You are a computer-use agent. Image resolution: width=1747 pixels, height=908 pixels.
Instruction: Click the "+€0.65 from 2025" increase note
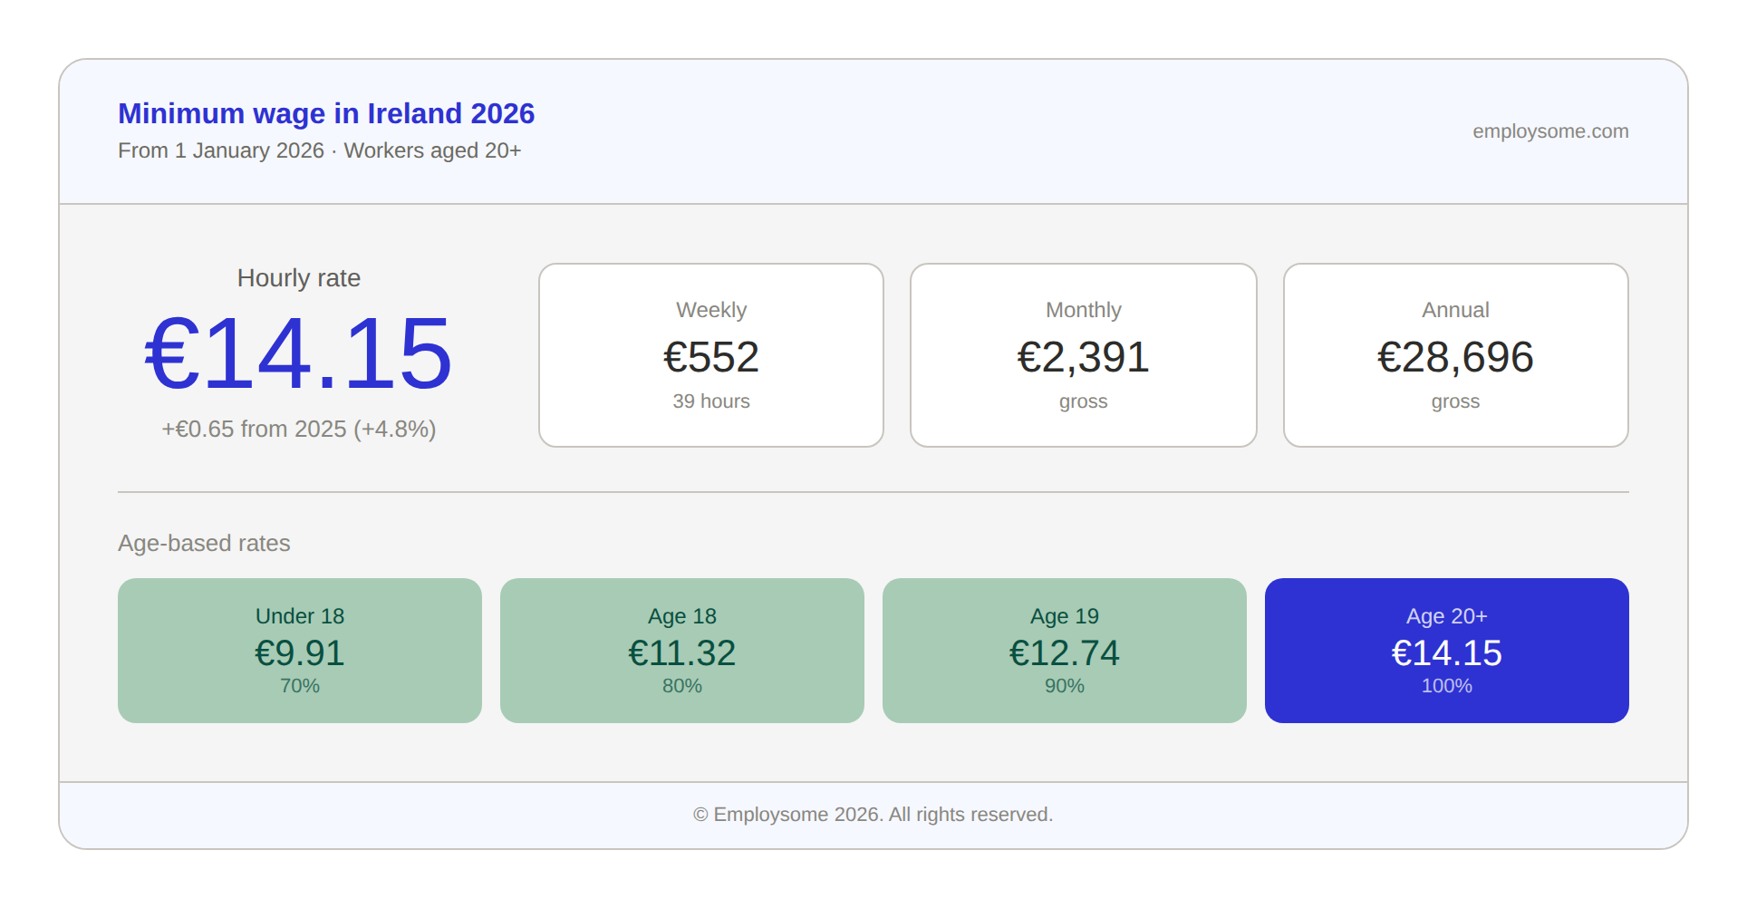click(297, 430)
